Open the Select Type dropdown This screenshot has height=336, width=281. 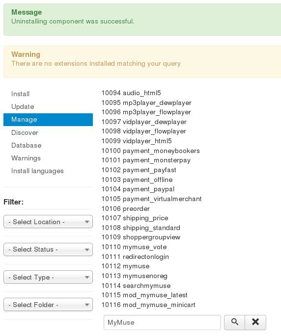tap(48, 277)
